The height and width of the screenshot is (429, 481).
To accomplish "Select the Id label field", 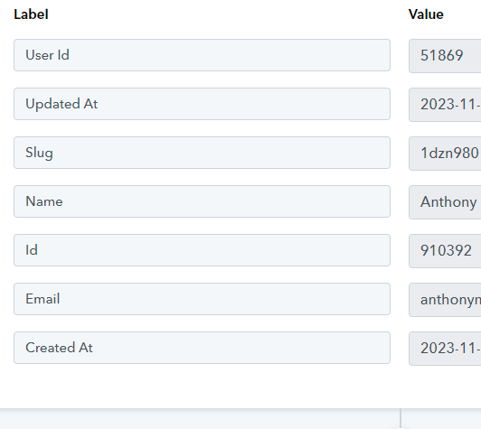I will point(202,250).
